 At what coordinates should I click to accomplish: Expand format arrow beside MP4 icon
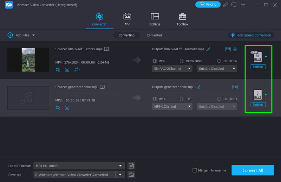tap(266, 57)
